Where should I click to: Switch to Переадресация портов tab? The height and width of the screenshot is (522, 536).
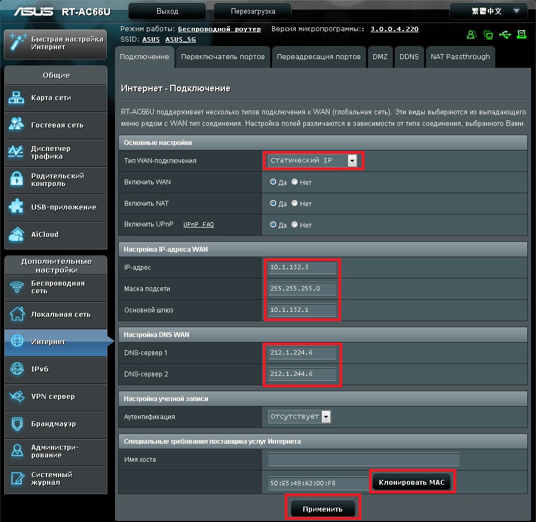coord(318,57)
